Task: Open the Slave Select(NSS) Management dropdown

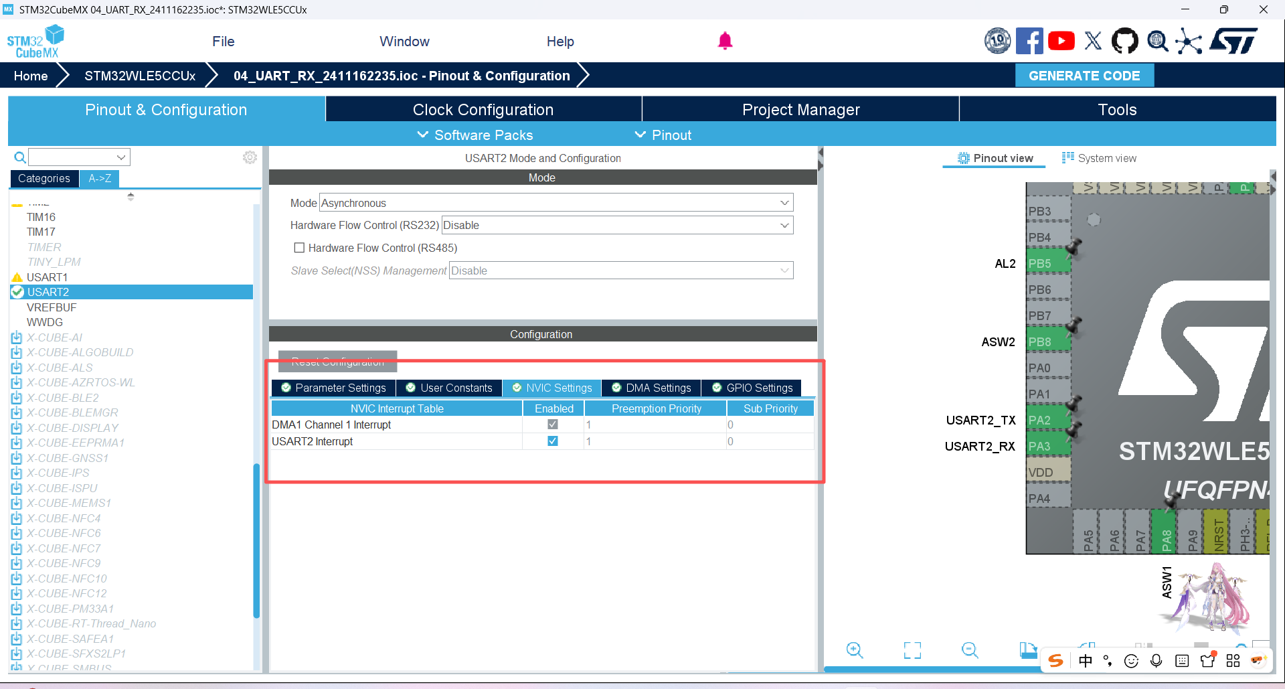Action: click(x=621, y=271)
